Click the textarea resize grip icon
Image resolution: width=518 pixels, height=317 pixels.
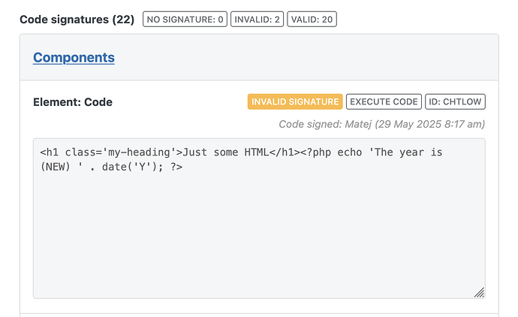(480, 292)
